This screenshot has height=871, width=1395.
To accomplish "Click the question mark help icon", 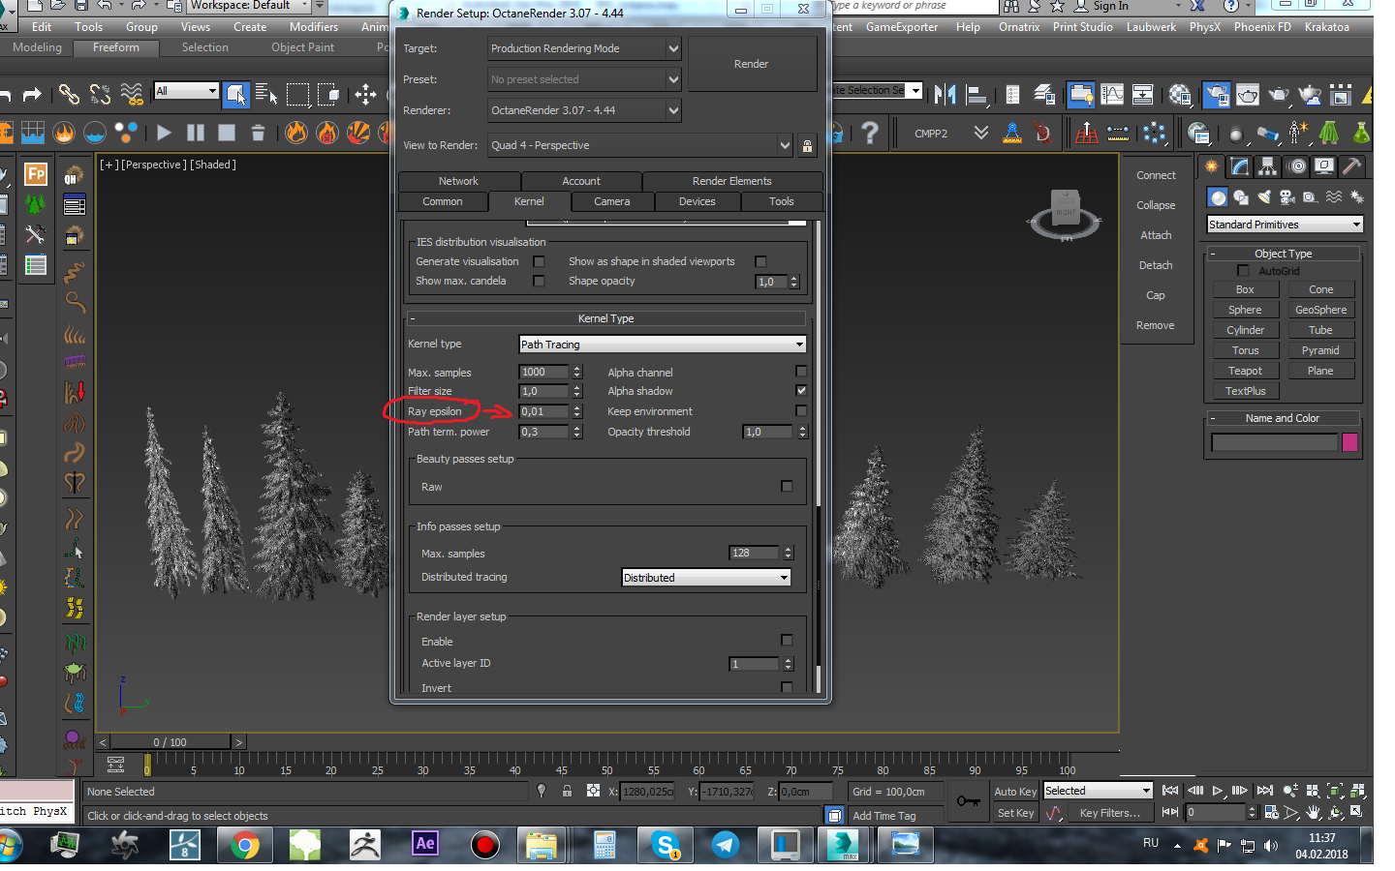I will pos(870,133).
